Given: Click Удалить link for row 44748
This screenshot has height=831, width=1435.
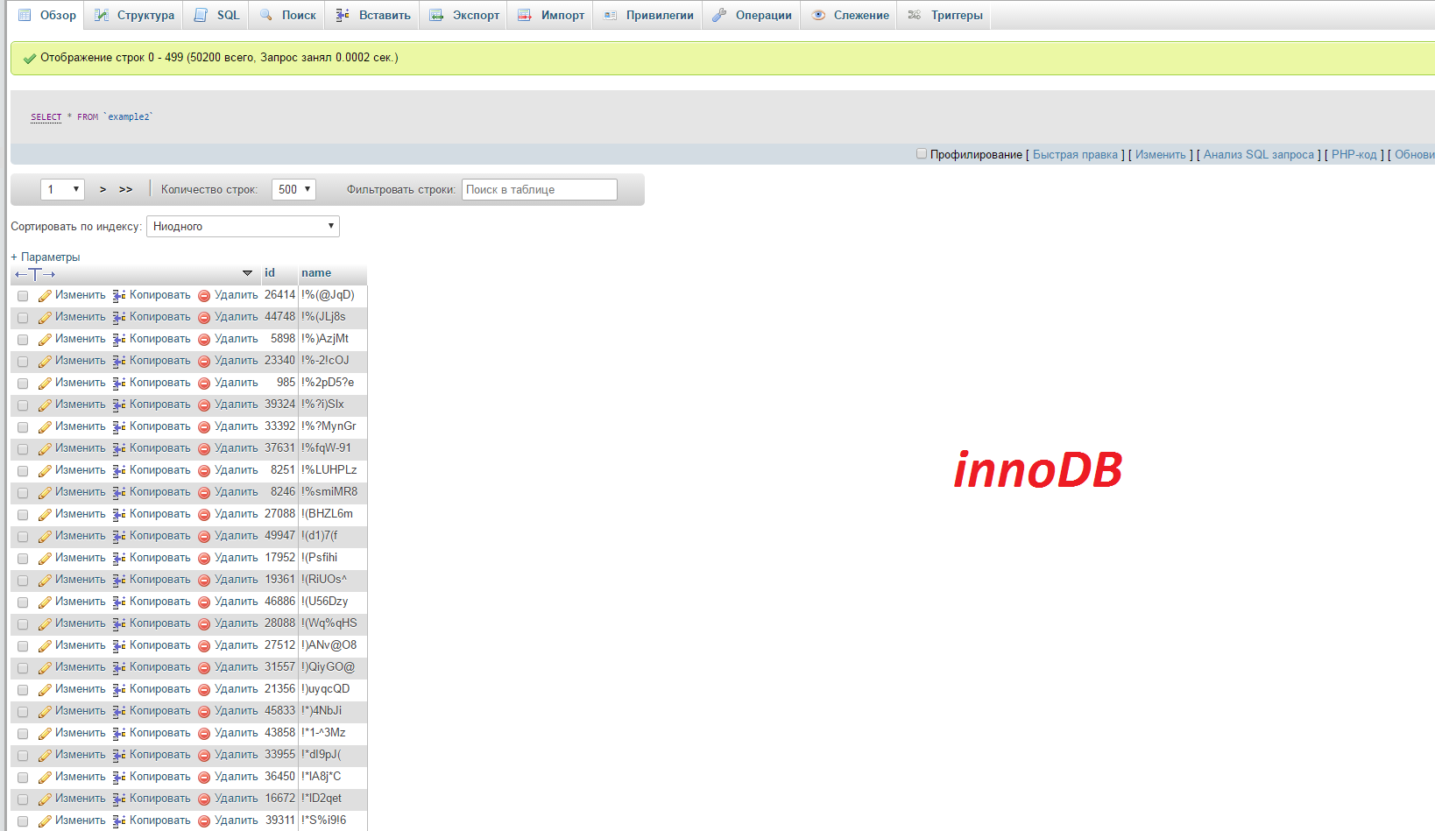Looking at the screenshot, I should pyautogui.click(x=236, y=317).
